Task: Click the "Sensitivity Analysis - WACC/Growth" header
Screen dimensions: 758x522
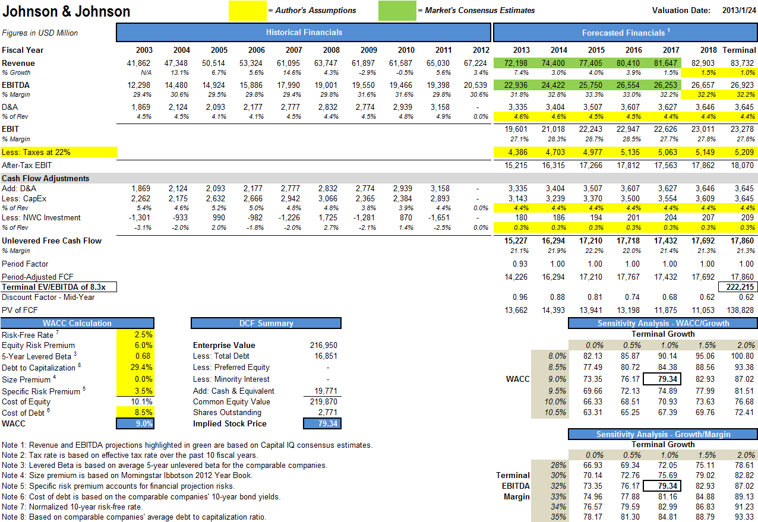Action: 663,323
